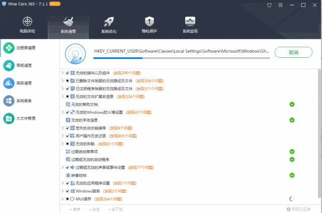Click the Windows服务 item icon
Image resolution: width=322 pixels, height=213 pixels.
72,191
